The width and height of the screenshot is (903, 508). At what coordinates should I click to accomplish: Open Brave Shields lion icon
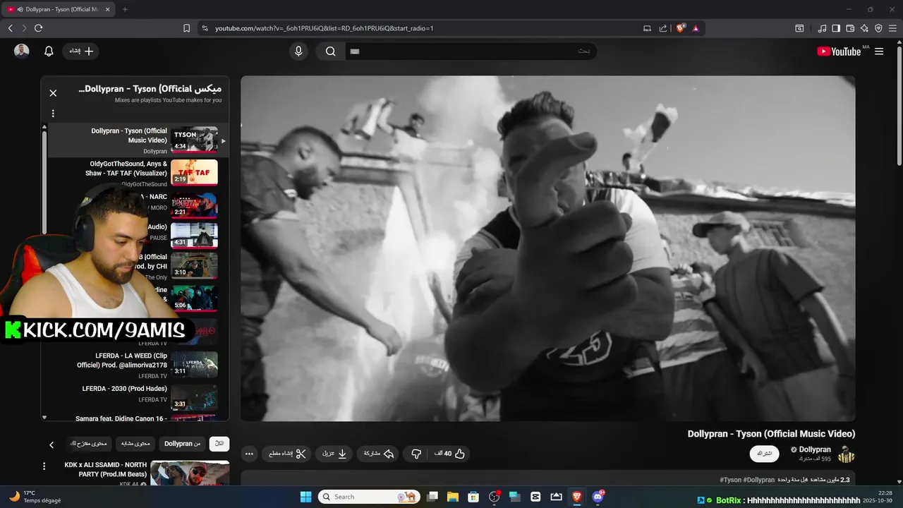pos(680,28)
